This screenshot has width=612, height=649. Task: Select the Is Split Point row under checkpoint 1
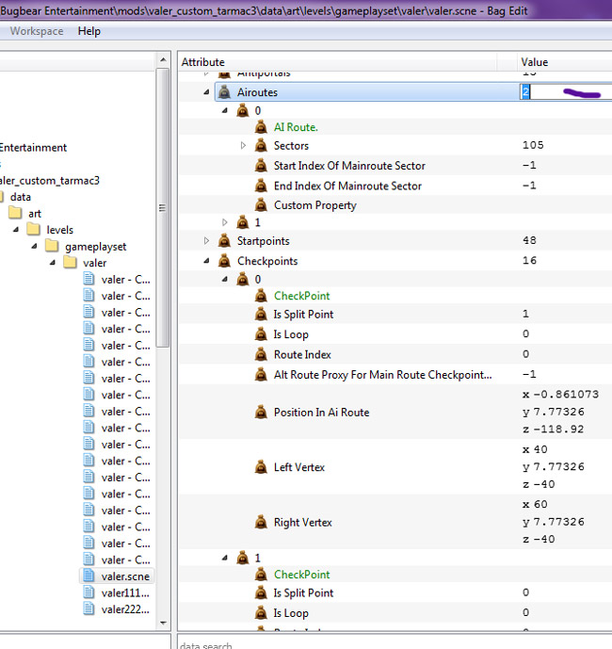coord(395,592)
